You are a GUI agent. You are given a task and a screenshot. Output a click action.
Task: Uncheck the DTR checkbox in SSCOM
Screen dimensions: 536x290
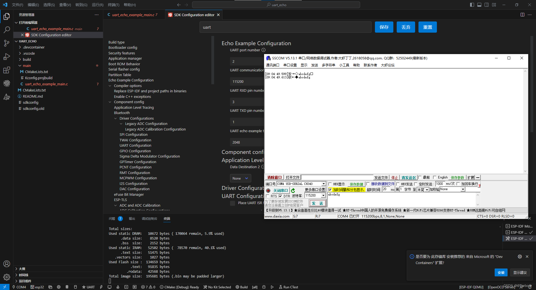[280, 196]
